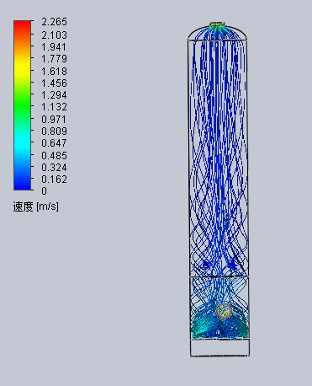Select the top inlet nozzle of the tank
Image resolution: width=312 pixels, height=386 pixels.
point(217,24)
